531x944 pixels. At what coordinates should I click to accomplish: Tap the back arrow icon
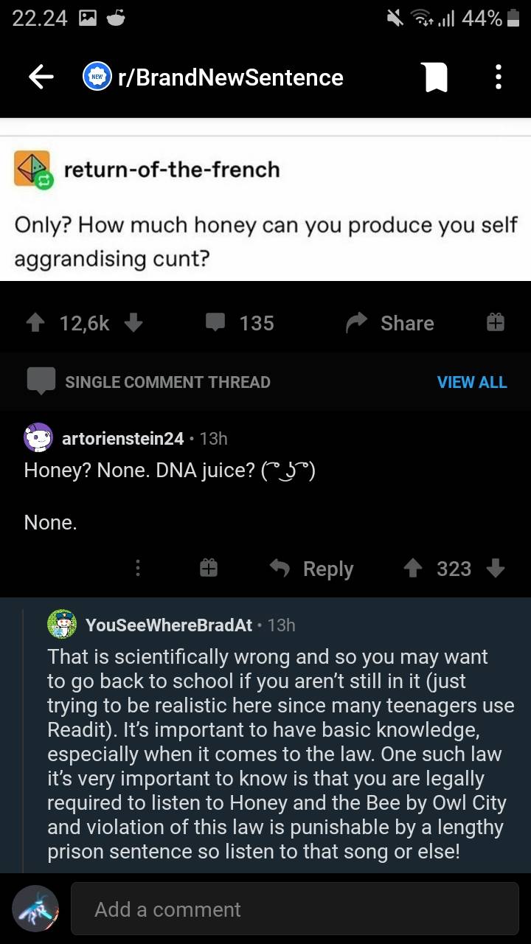tap(41, 77)
